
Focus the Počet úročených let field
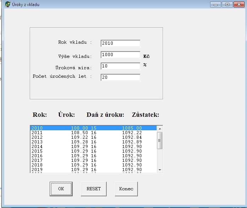tap(120, 77)
